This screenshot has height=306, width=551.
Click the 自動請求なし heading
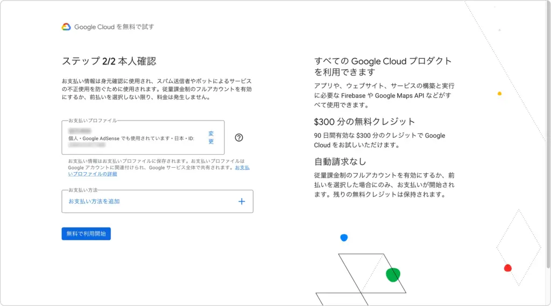pos(340,162)
